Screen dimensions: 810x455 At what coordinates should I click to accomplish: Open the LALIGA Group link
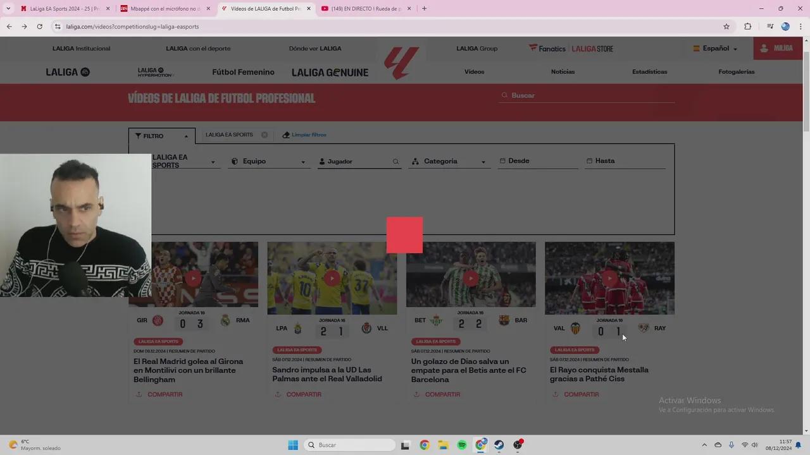[x=477, y=49]
